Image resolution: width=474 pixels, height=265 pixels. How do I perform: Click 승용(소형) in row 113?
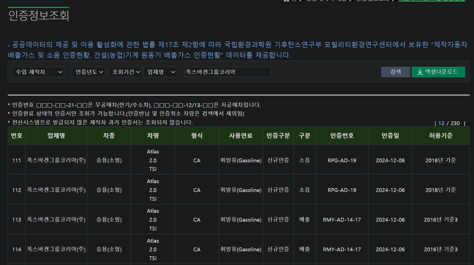pyautogui.click(x=109, y=219)
